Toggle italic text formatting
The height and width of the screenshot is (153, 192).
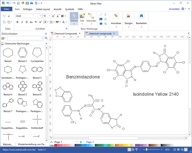[22, 22]
